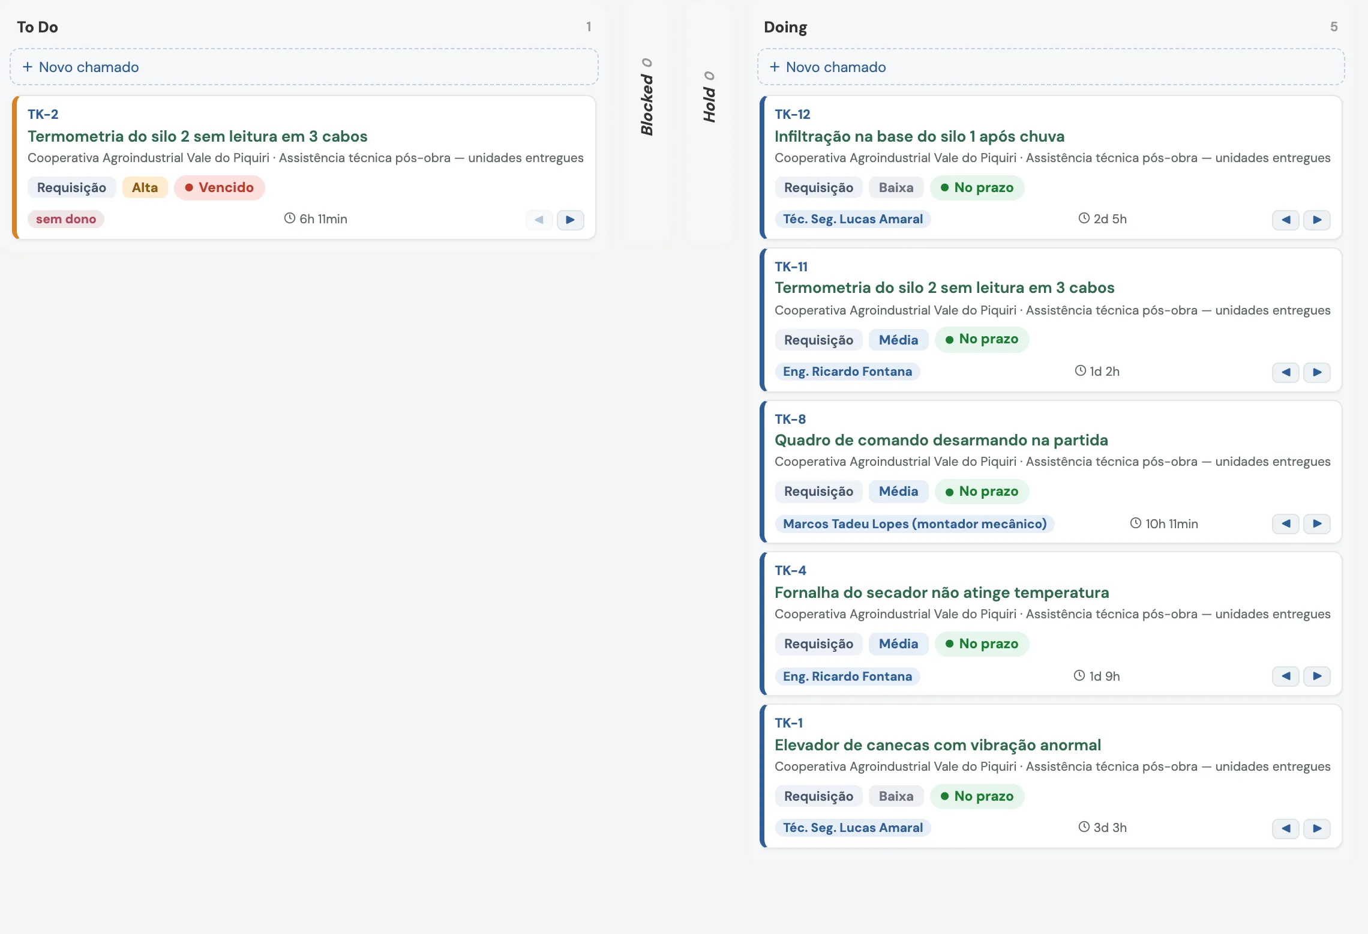
Task: Click Eng. Ricardo Fontana on TK-4
Action: (x=847, y=676)
